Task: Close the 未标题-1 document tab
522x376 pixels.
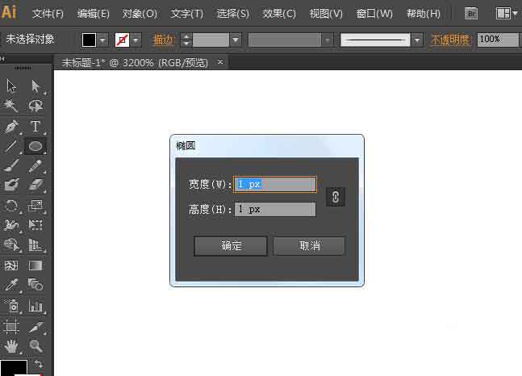Action: coord(220,61)
